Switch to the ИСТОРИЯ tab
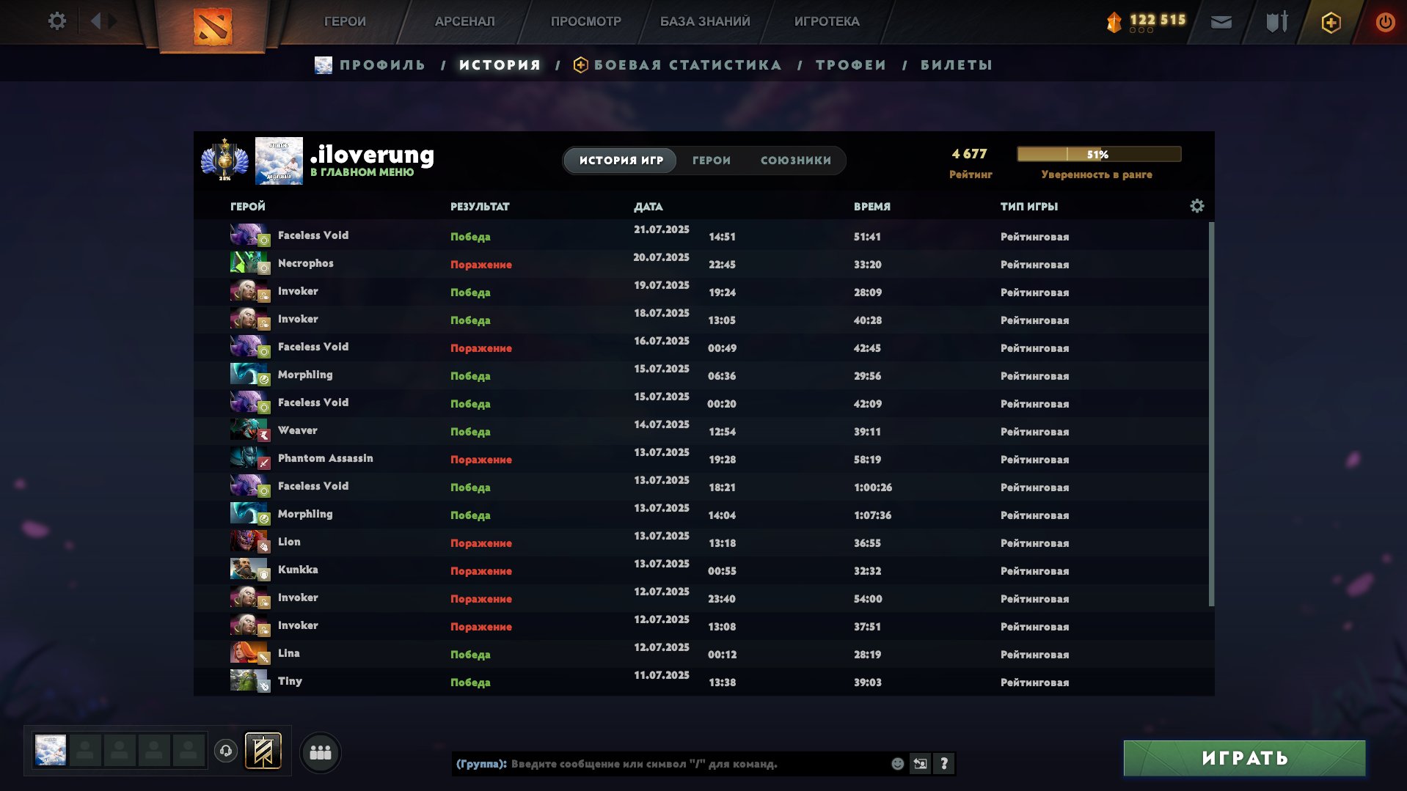The image size is (1407, 791). (500, 65)
